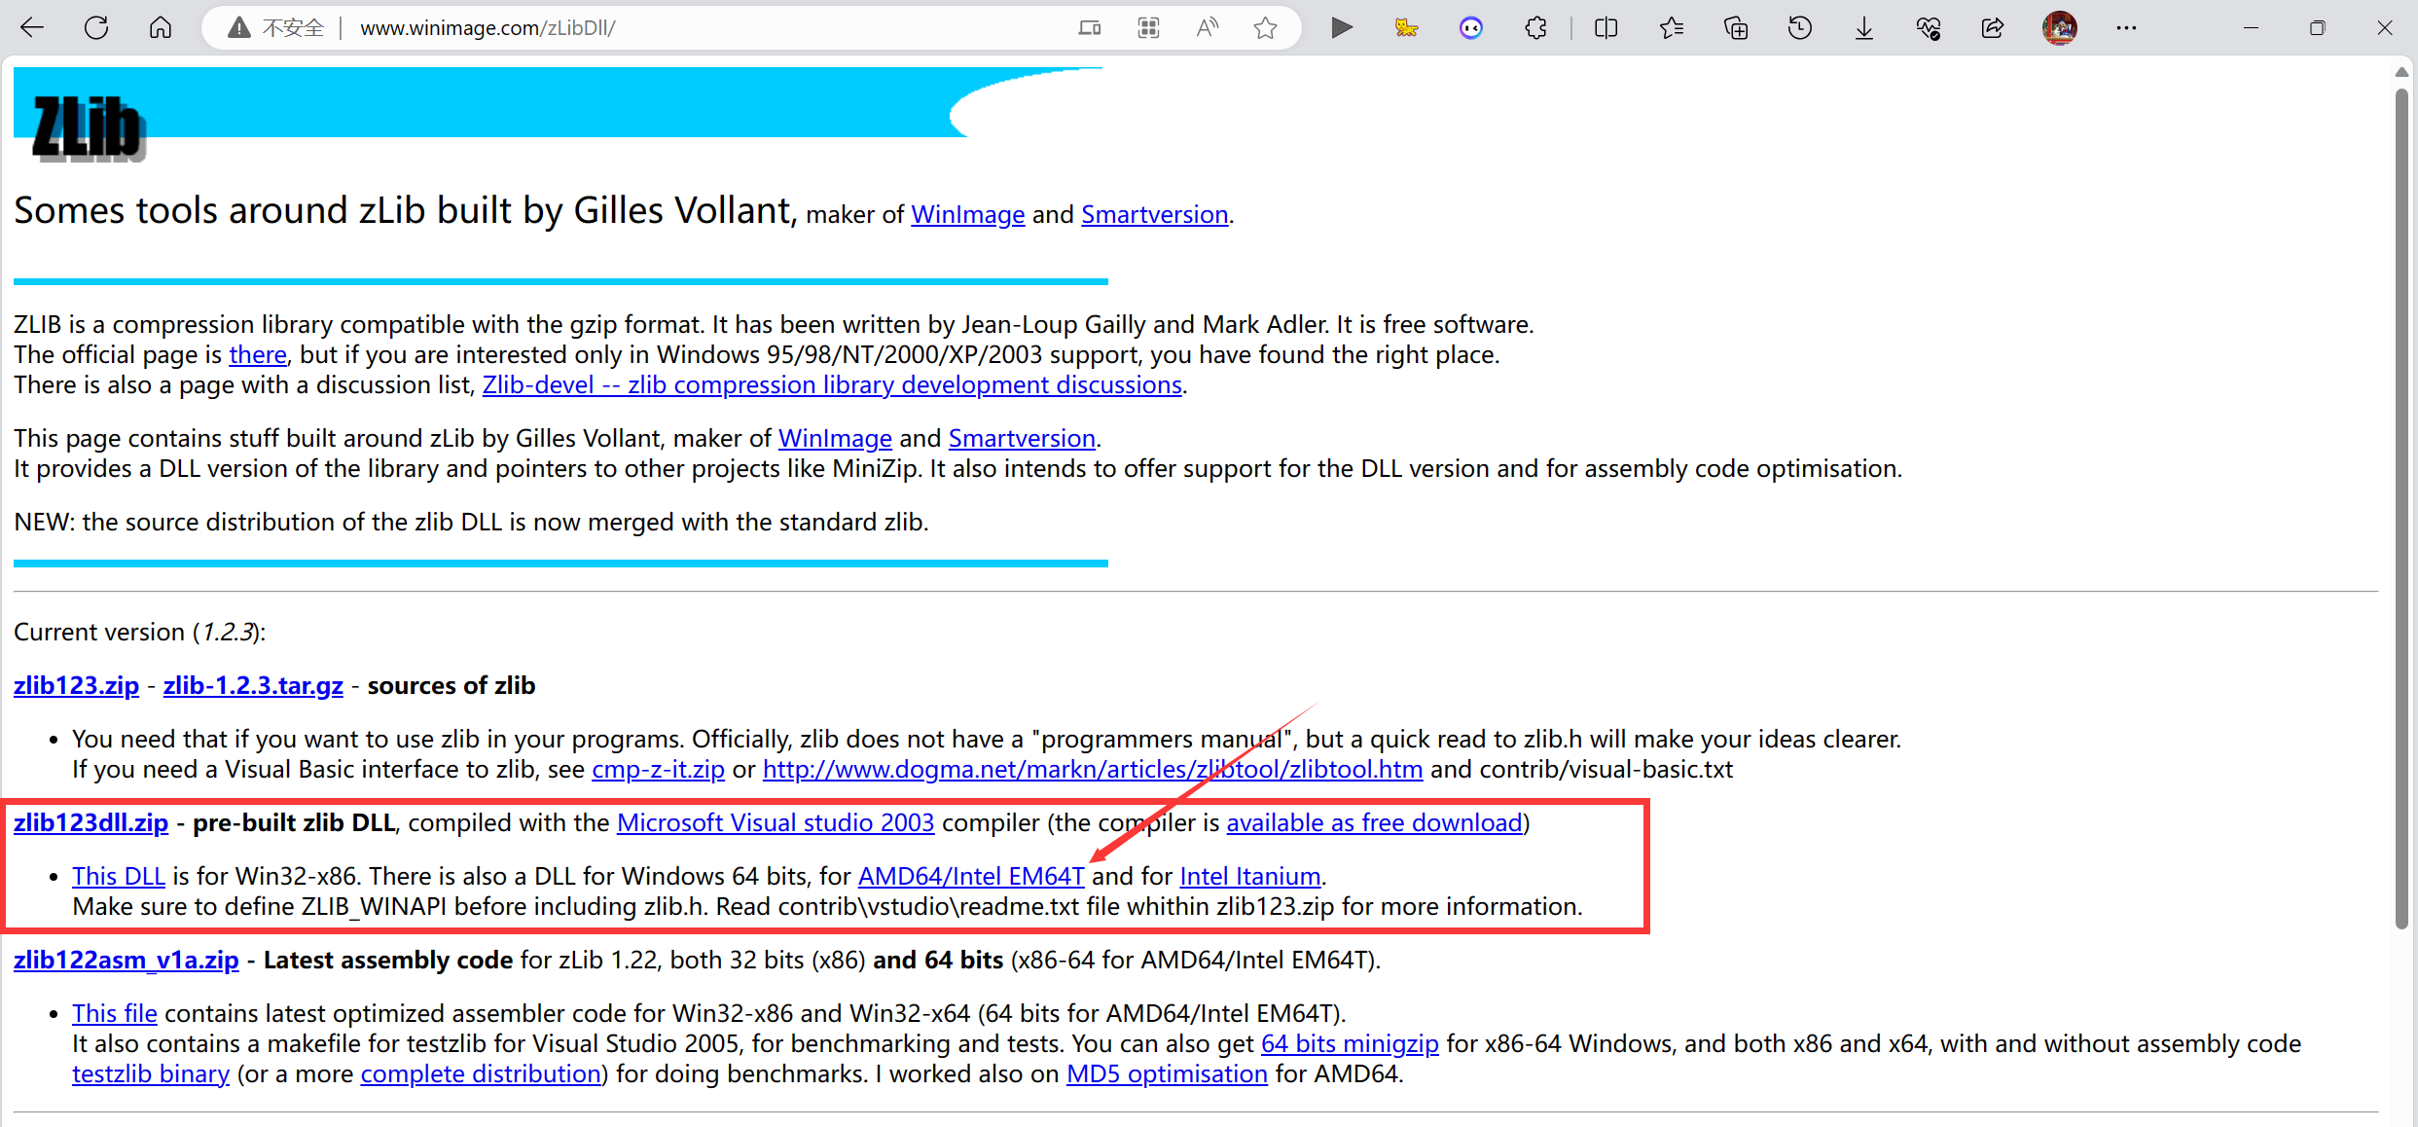2418x1127 pixels.
Task: Open the WinImage link in heading
Action: 967,214
